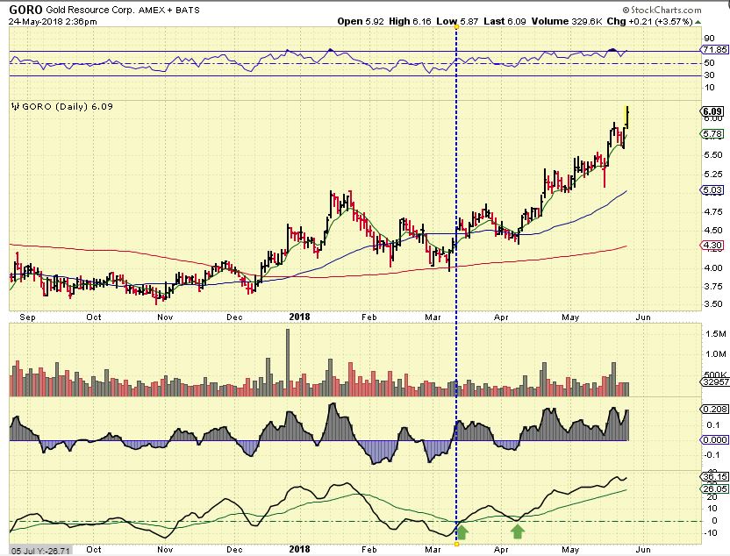Click the 6.09 last price tag on axis
The width and height of the screenshot is (730, 556).
pyautogui.click(x=712, y=111)
